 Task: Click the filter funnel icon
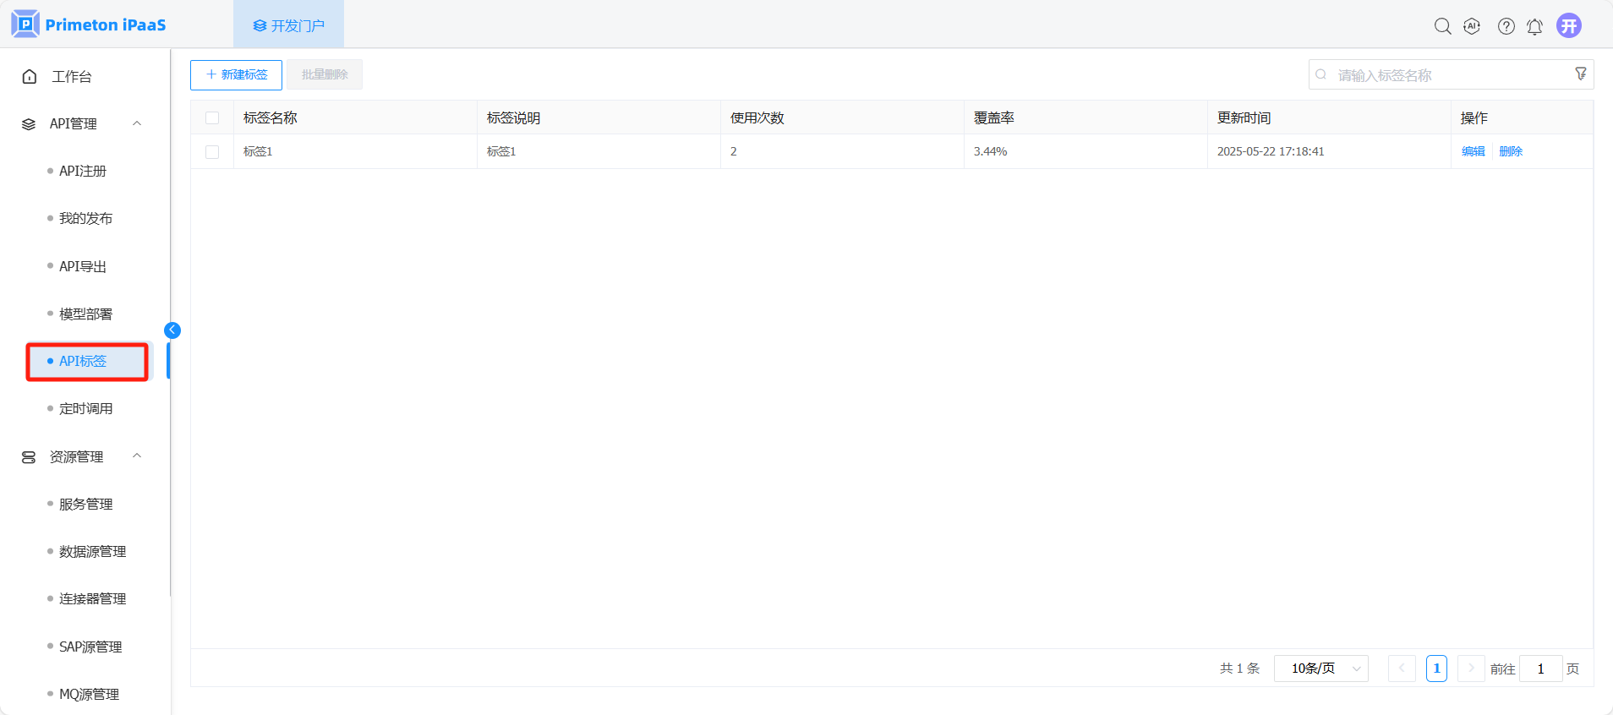[x=1580, y=74]
